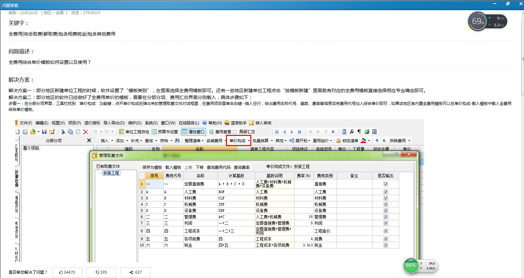Click the blue move-down arrow in top toolbar
Image resolution: width=524 pixels, height=278 pixels.
(x=333, y=132)
